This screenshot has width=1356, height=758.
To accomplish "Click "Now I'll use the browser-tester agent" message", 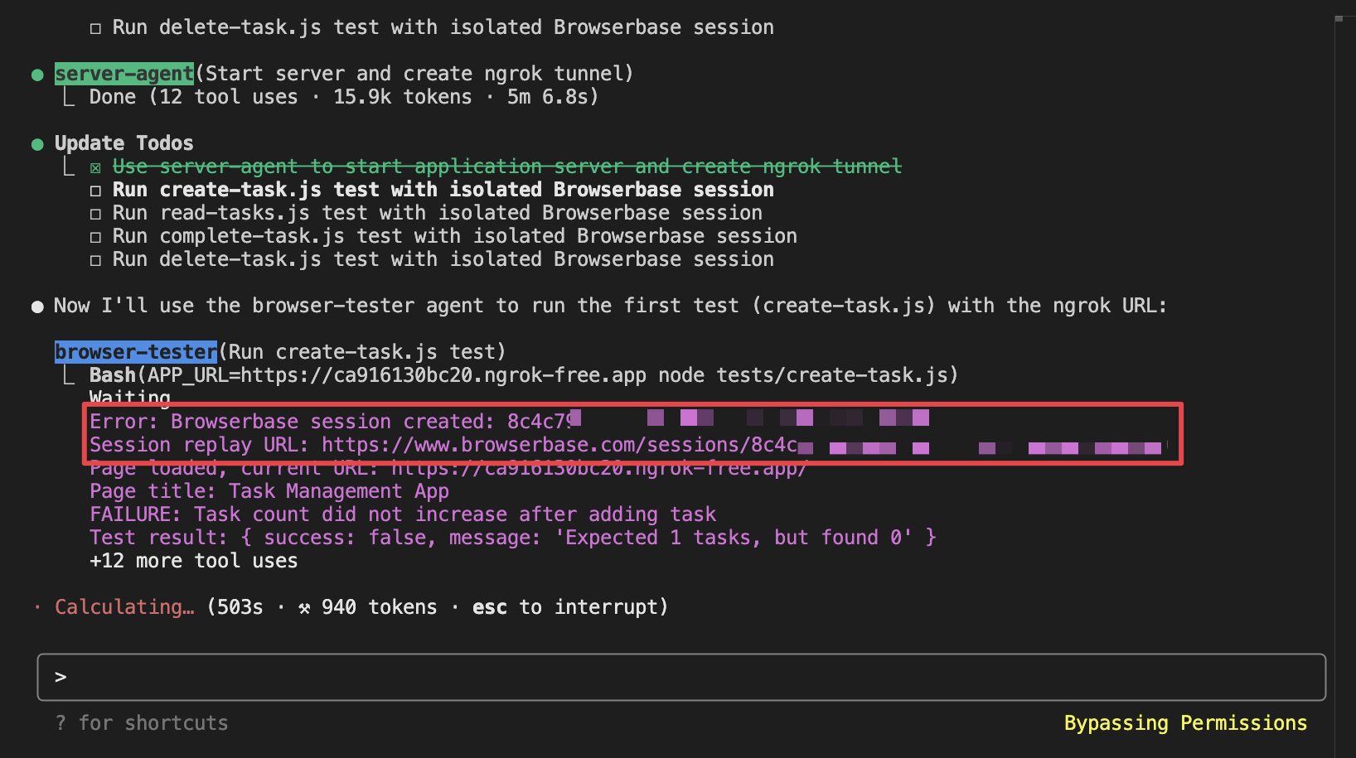I will (610, 306).
